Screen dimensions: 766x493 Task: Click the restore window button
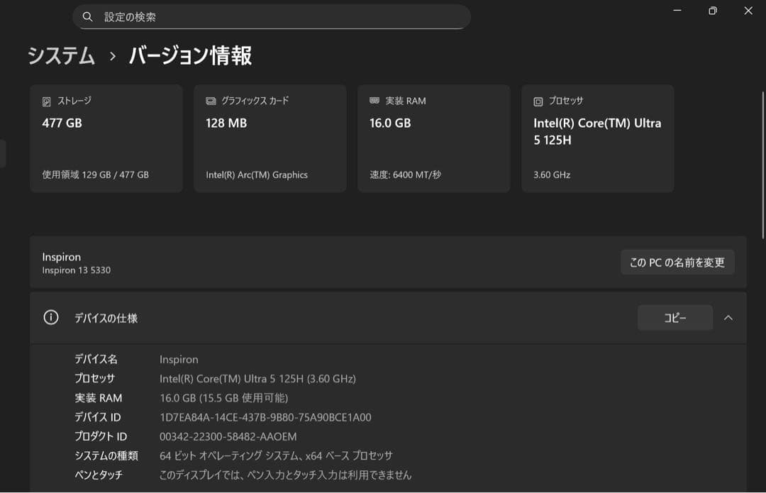[x=712, y=11]
